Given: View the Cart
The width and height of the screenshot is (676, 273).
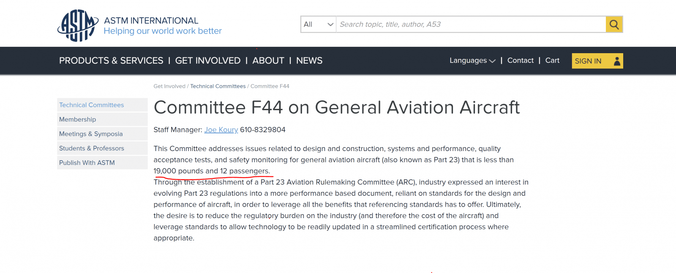Looking at the screenshot, I should (552, 60).
